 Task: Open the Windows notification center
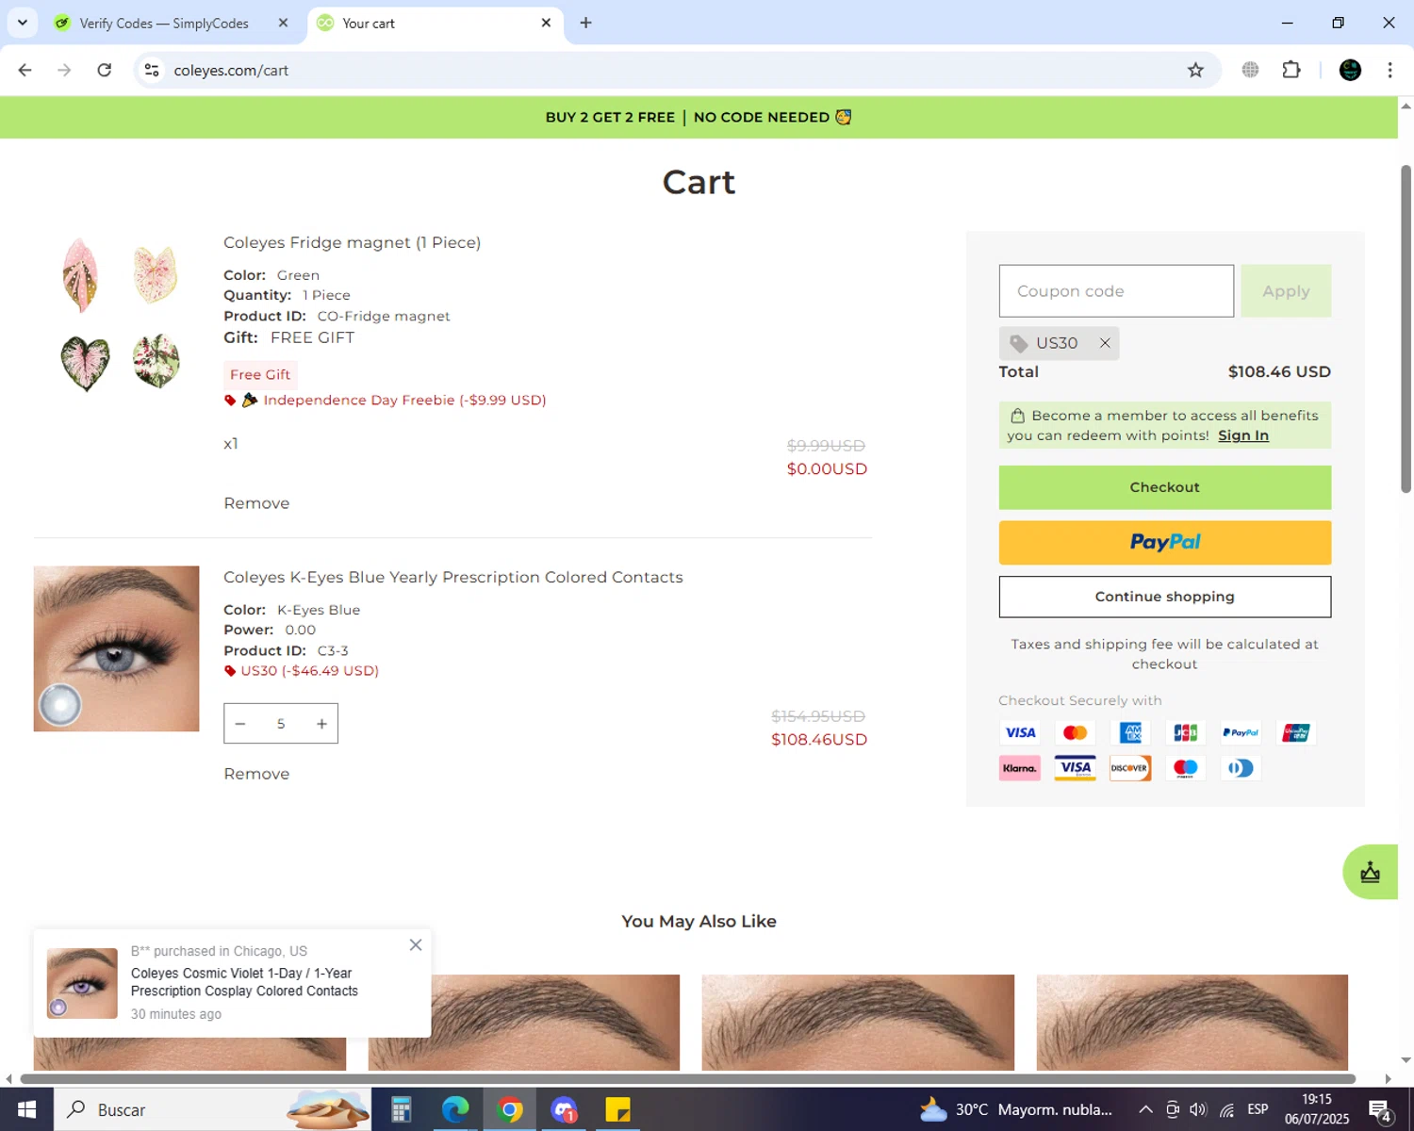[x=1380, y=1110]
